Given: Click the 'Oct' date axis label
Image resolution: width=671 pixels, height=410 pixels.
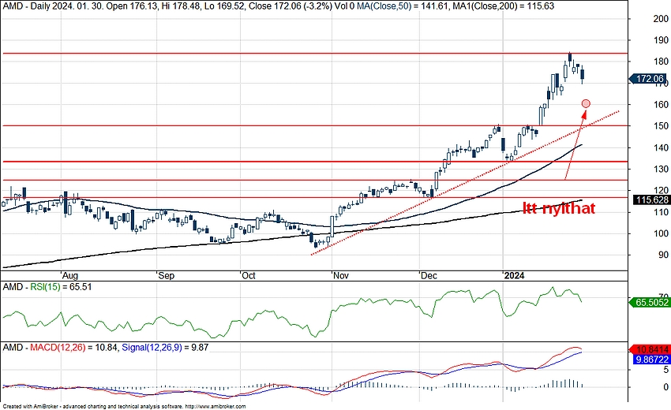Looking at the screenshot, I should [x=248, y=275].
